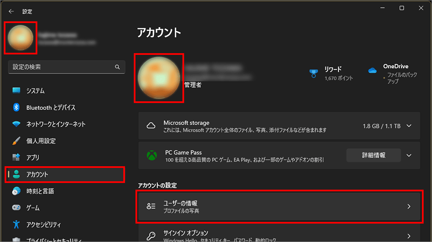Click the リワード medal icon
The width and height of the screenshot is (432, 242).
(314, 73)
